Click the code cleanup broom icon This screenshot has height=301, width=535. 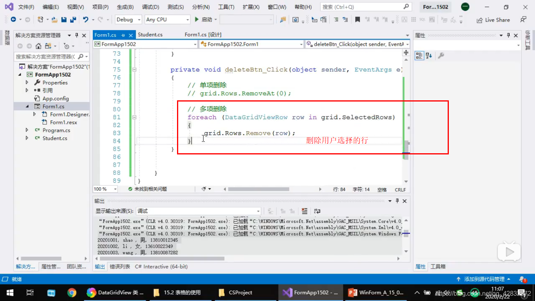coord(204,189)
